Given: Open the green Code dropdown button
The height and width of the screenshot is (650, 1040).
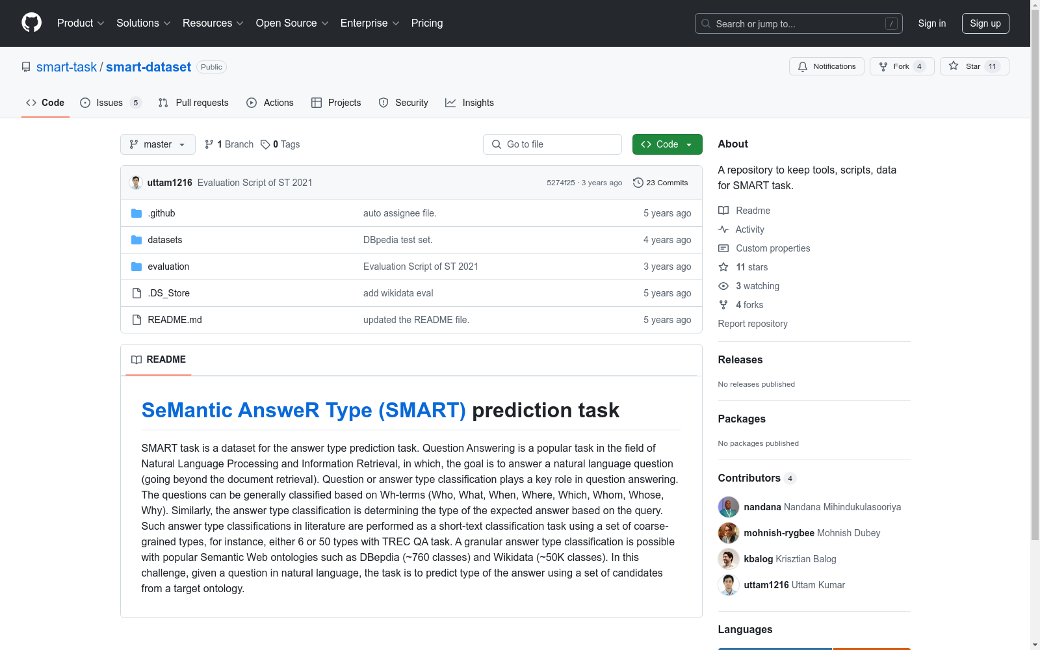Looking at the screenshot, I should coord(667,144).
